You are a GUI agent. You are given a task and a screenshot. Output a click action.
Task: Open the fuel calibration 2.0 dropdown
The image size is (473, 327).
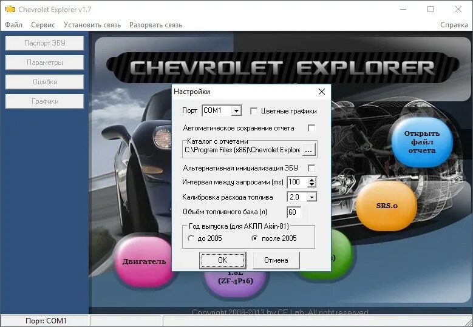click(311, 197)
